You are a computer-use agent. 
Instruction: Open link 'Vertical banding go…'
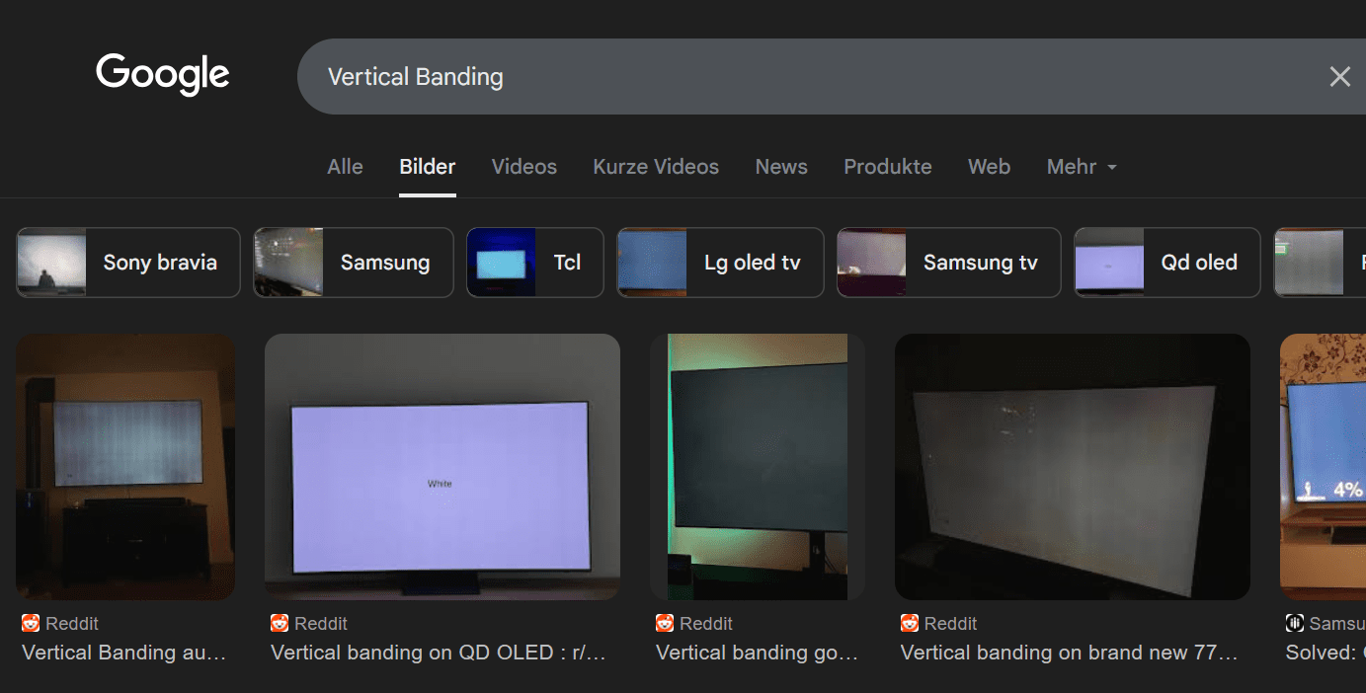point(758,653)
